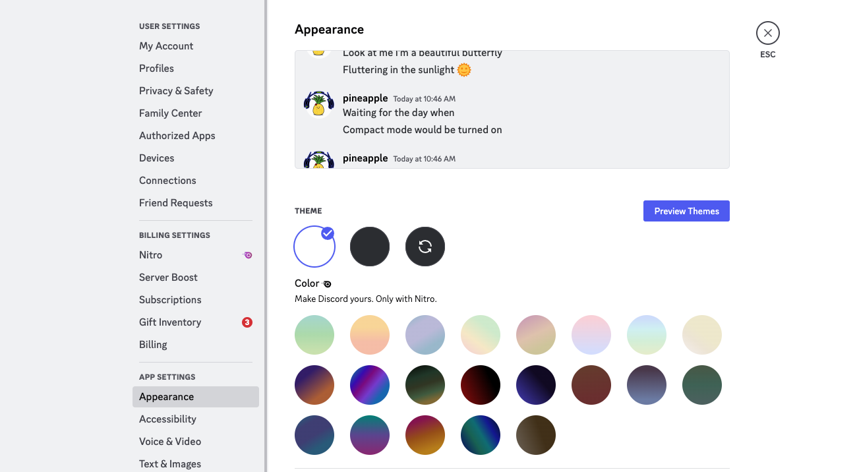The height and width of the screenshot is (472, 857).
Task: Pick the solid maroon brown swatch
Action: click(x=591, y=385)
